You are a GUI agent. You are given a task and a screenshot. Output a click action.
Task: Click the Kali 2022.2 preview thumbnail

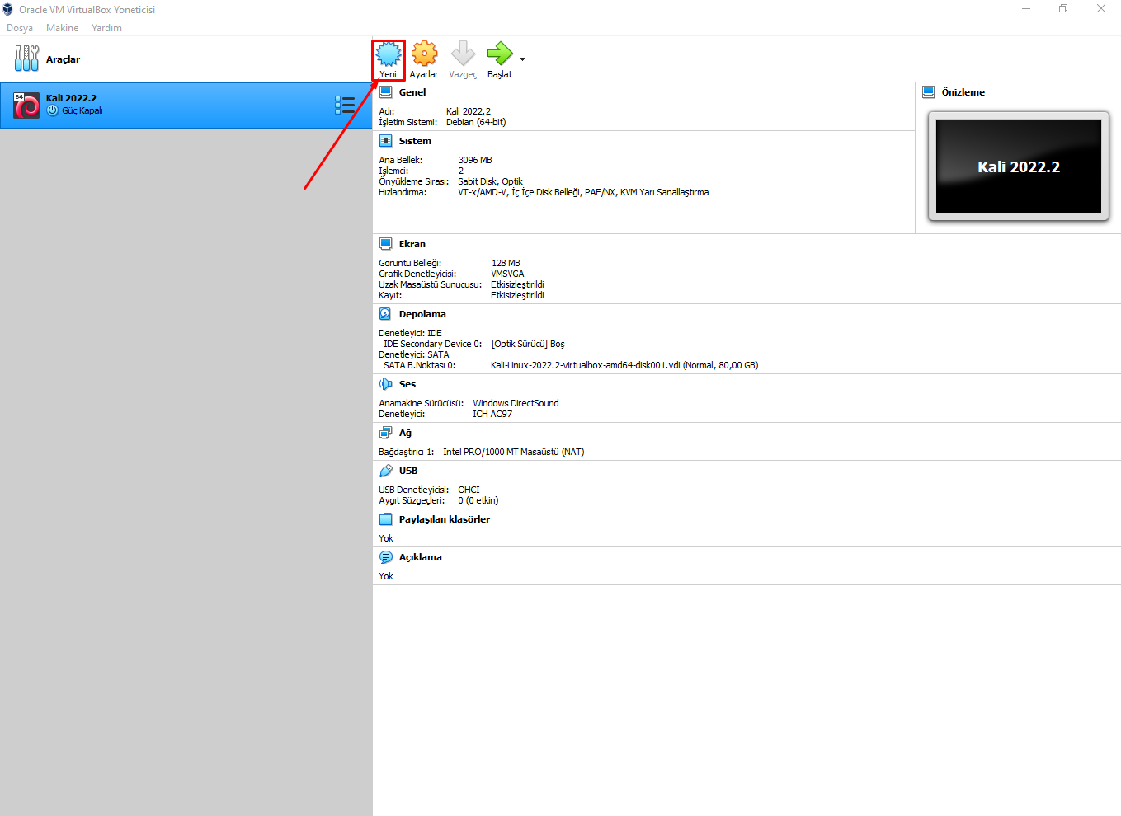[1019, 166]
